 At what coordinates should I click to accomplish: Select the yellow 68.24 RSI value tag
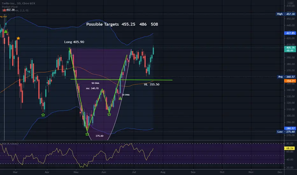tap(290, 148)
